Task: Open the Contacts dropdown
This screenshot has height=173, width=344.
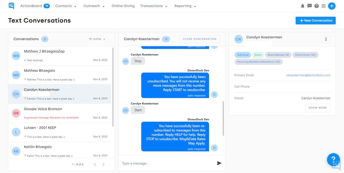Action: 66,6
